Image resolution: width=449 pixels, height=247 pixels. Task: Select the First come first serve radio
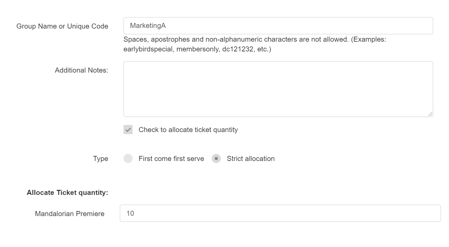click(128, 159)
